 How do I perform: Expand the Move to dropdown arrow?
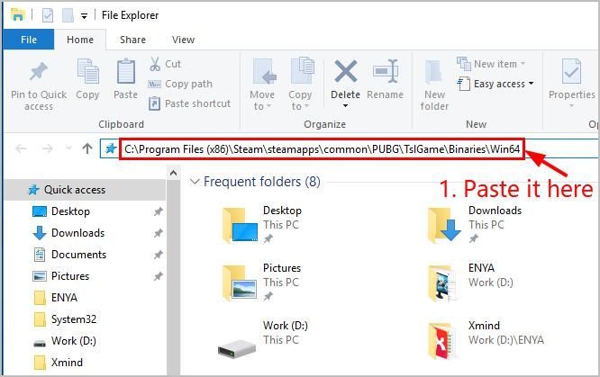269,106
